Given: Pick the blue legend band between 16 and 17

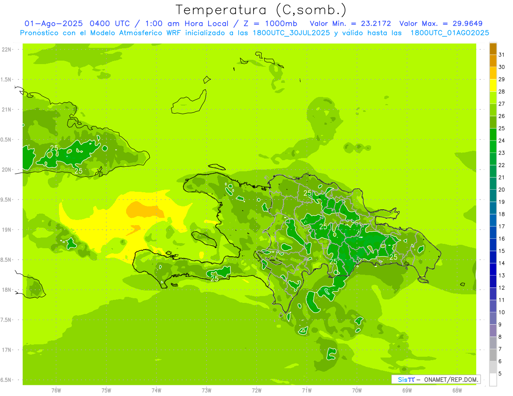Looking at the screenshot, I should [493, 232].
